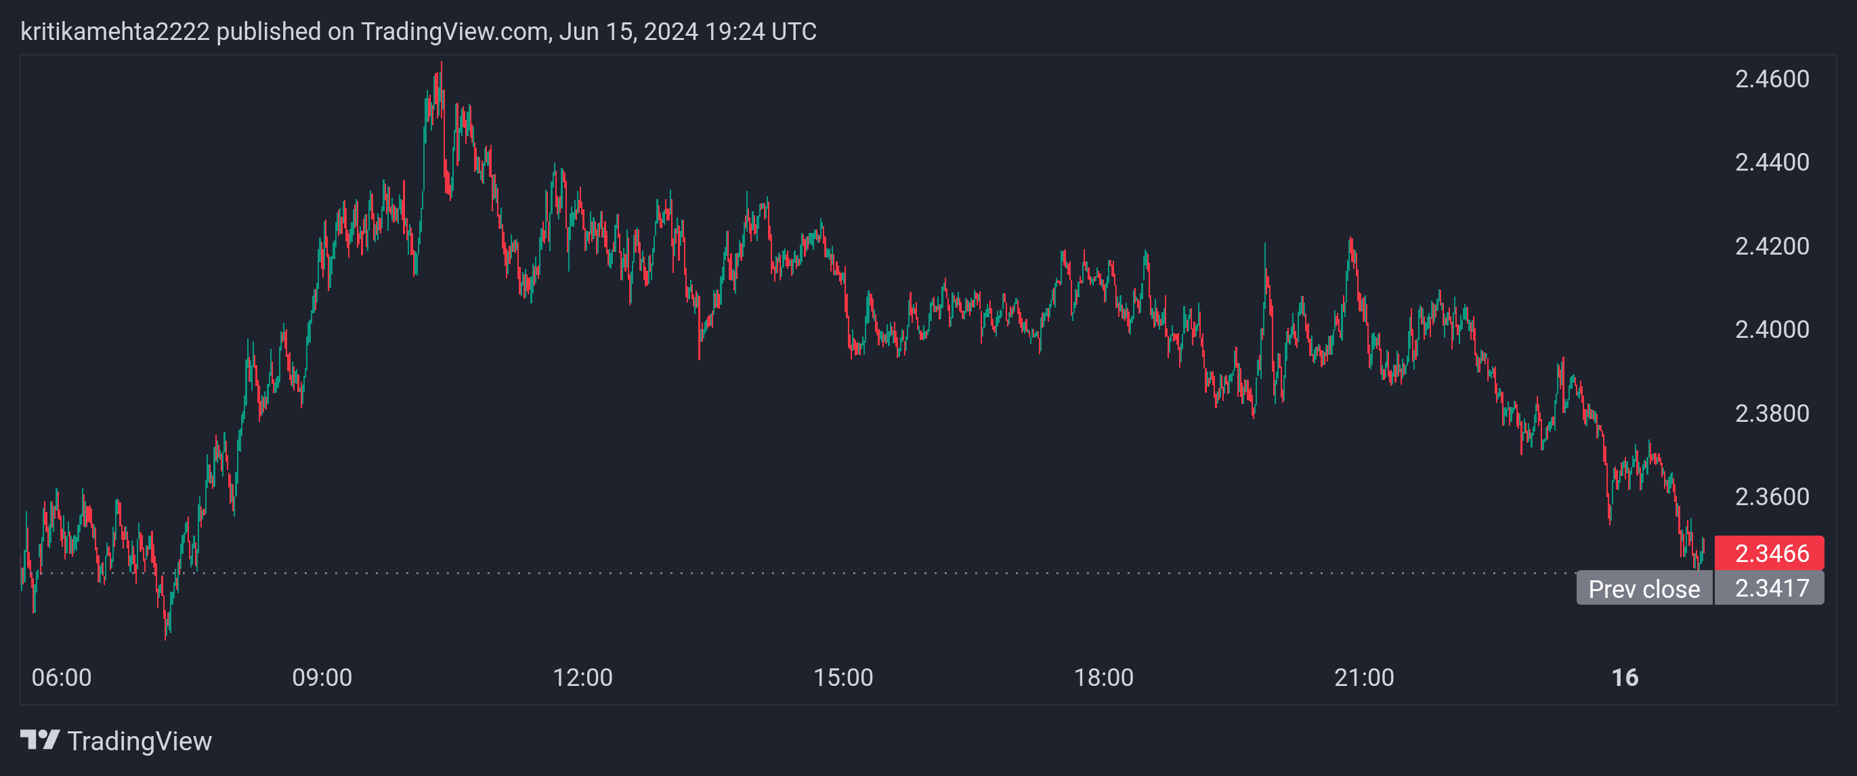This screenshot has width=1857, height=776.
Task: Click the 2.4200 price scale label
Action: tap(1772, 246)
